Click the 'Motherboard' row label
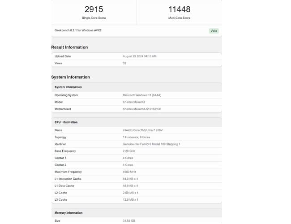 click(63, 109)
